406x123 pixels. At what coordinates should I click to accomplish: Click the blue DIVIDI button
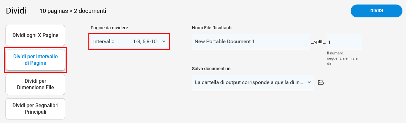point(377,11)
